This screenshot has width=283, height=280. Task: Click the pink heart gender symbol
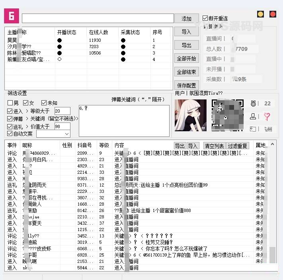point(267,116)
